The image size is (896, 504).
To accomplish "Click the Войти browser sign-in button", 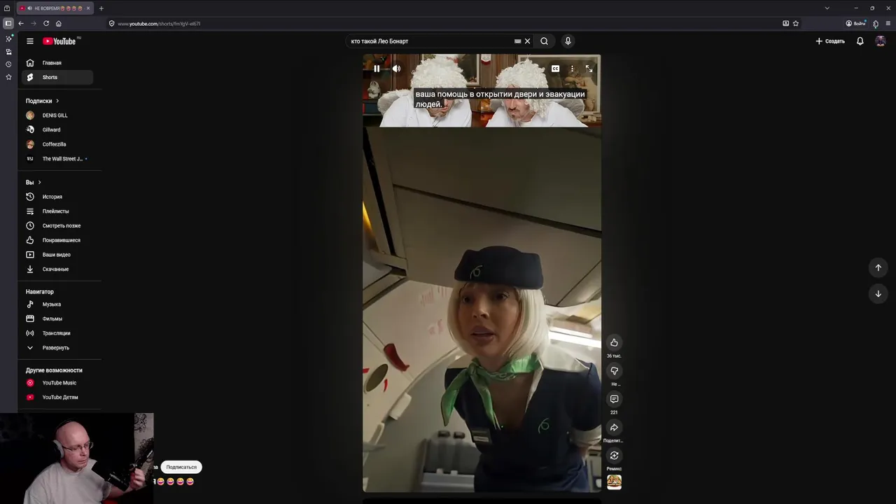I will [x=855, y=23].
